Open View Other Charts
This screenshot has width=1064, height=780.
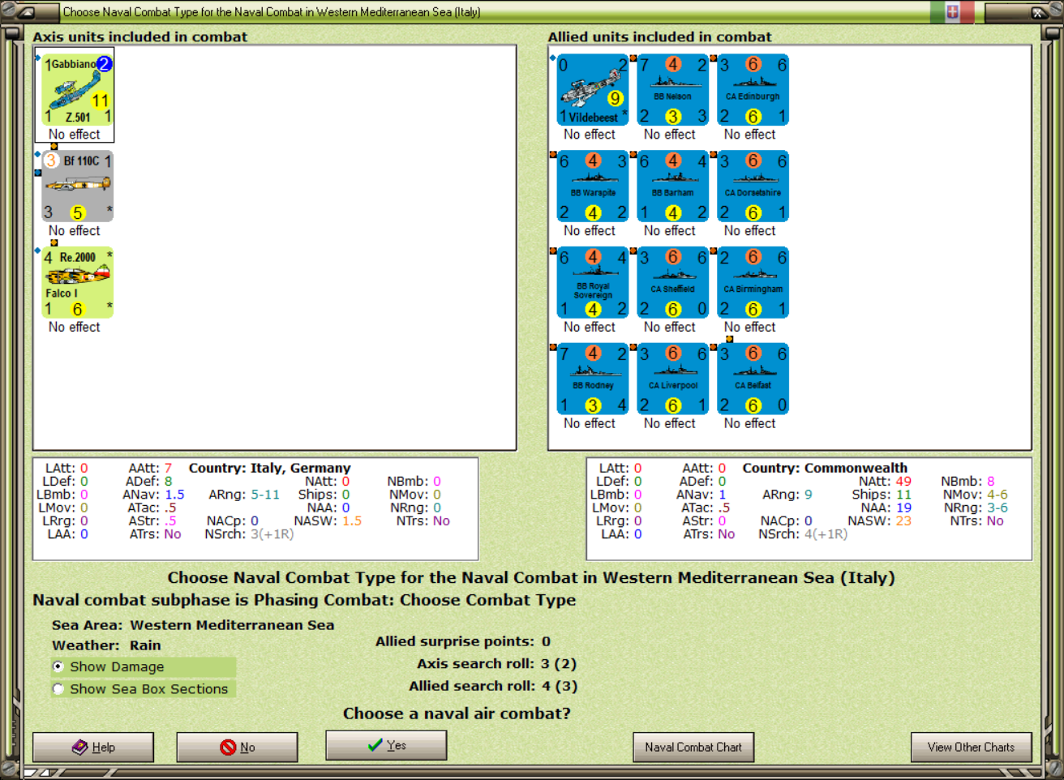click(971, 747)
